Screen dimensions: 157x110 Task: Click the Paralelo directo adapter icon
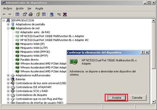click(x=17, y=60)
